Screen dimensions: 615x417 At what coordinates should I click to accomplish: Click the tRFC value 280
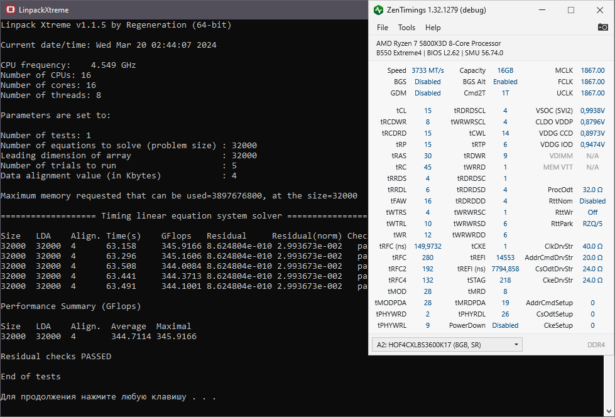click(428, 257)
